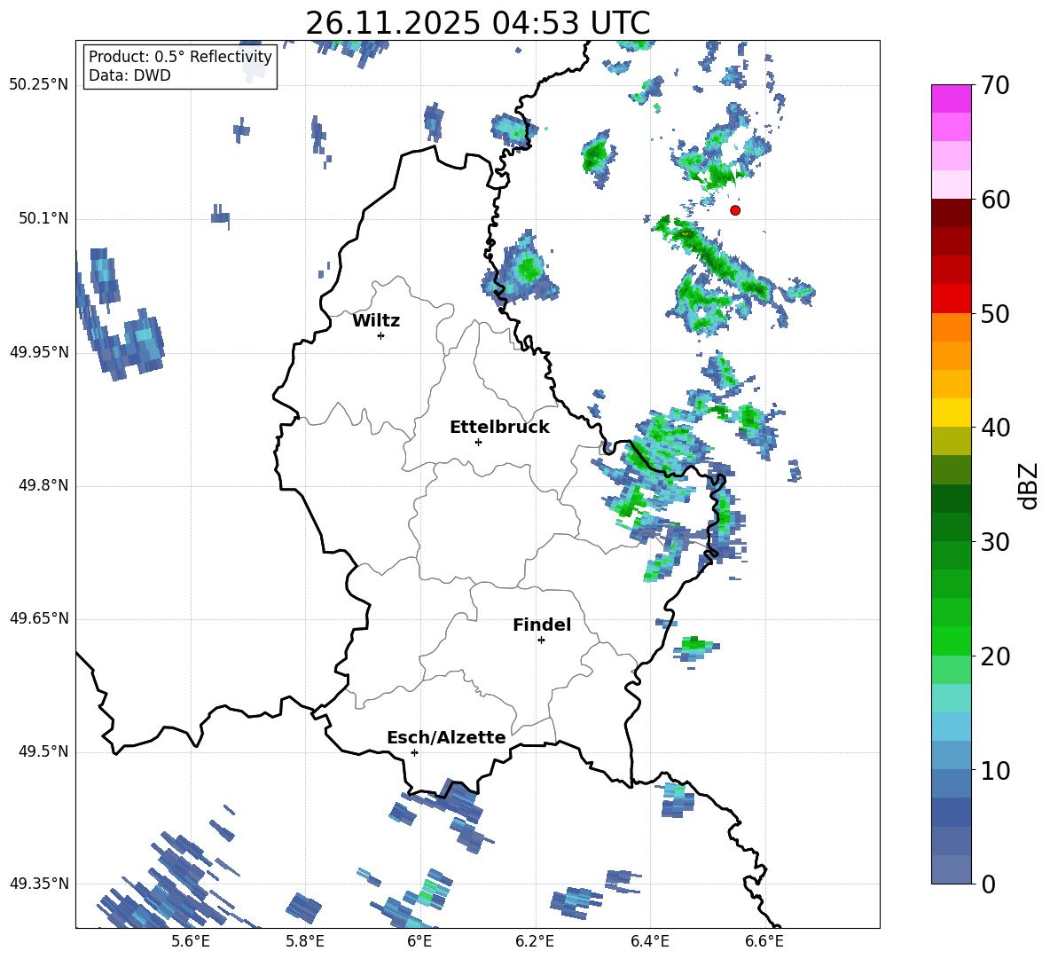Click the Esch/Alzette city label
This screenshot has height=959, width=1050.
[446, 737]
